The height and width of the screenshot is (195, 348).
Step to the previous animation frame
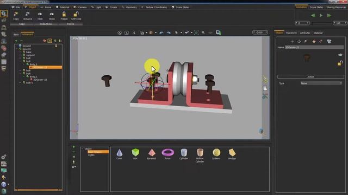point(313,16)
